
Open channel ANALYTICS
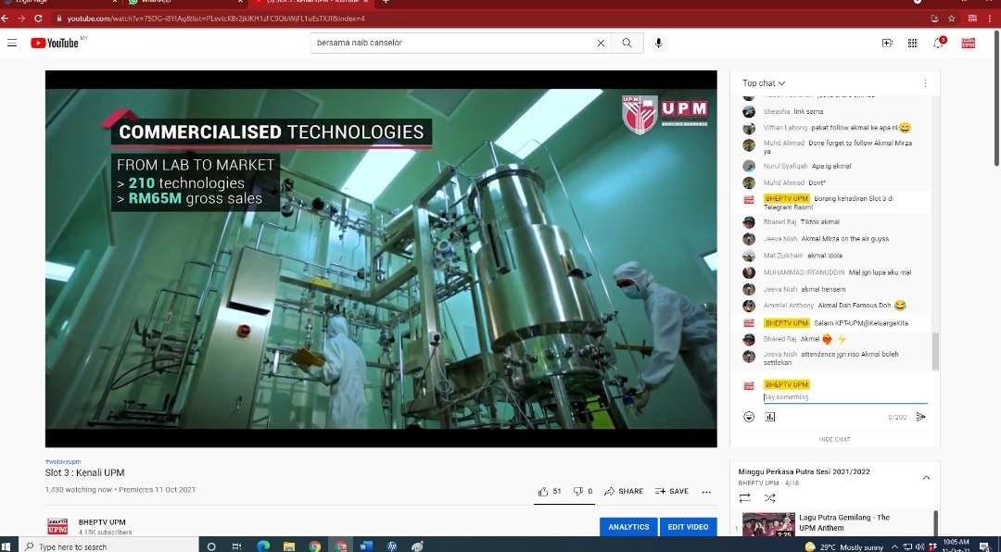(x=628, y=526)
